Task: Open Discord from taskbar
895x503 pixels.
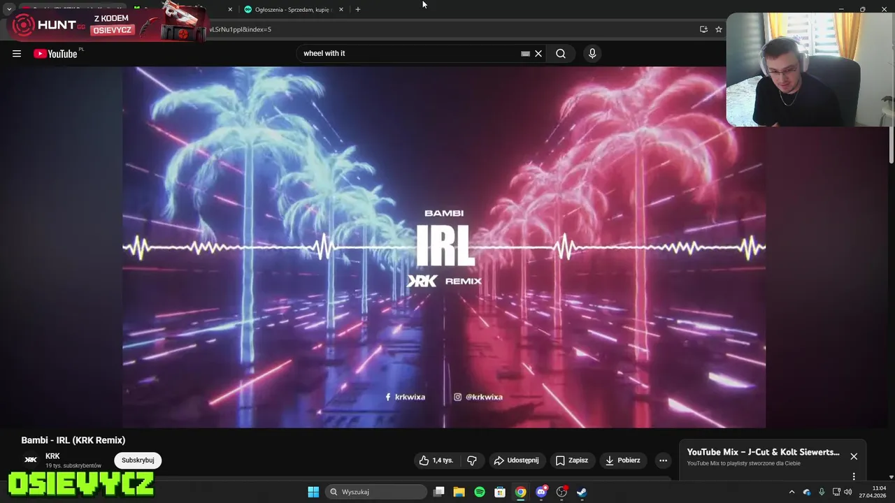Action: pos(540,492)
